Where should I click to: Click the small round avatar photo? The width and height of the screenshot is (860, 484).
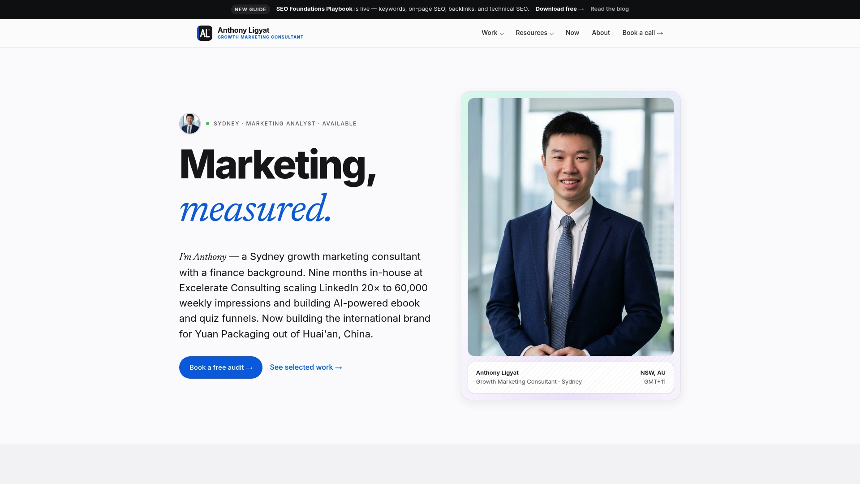pyautogui.click(x=190, y=124)
